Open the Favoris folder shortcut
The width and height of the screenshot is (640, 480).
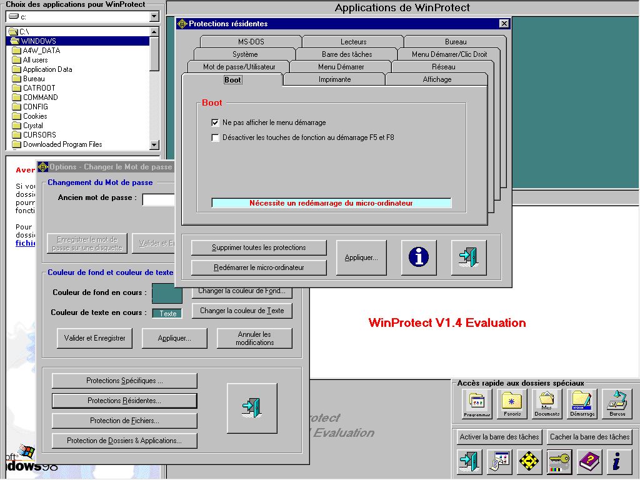click(x=512, y=404)
